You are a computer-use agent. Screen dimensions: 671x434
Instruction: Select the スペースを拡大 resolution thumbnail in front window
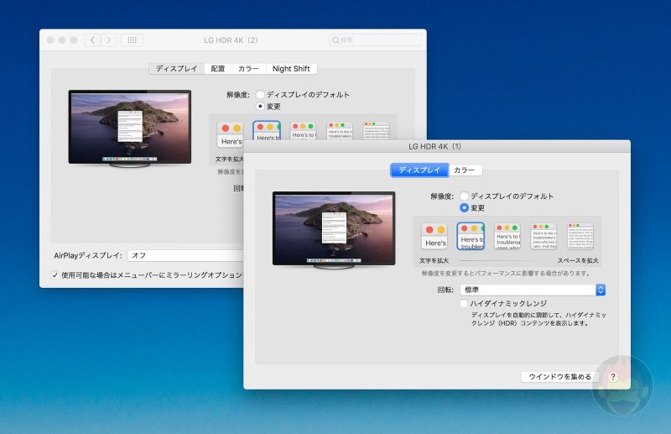[580, 237]
